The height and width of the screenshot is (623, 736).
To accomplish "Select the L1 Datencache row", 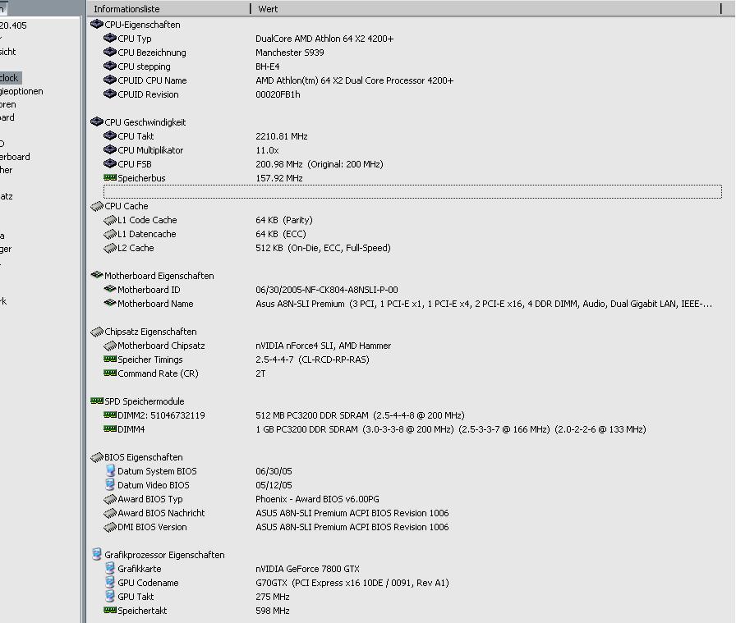I will pos(146,234).
